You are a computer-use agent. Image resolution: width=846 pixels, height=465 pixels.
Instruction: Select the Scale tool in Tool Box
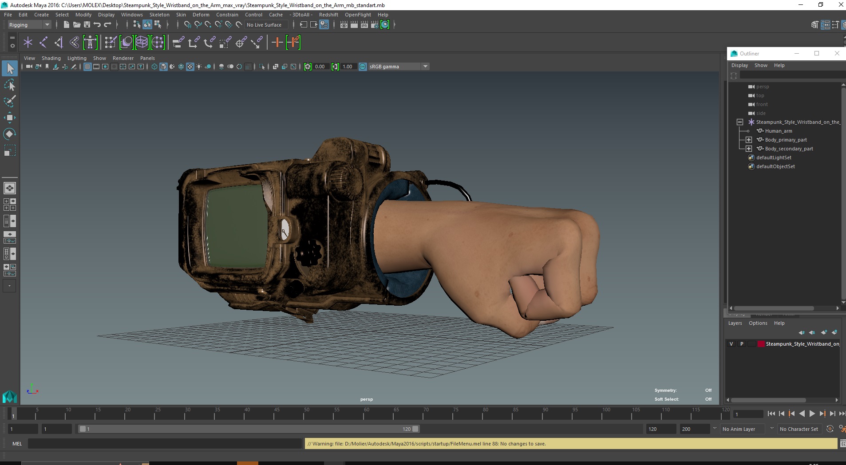point(10,150)
